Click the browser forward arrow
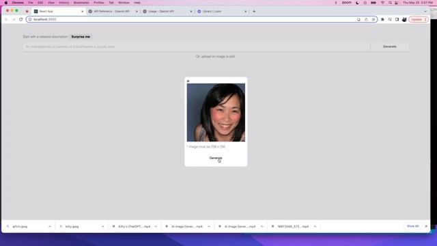 [x=14, y=20]
